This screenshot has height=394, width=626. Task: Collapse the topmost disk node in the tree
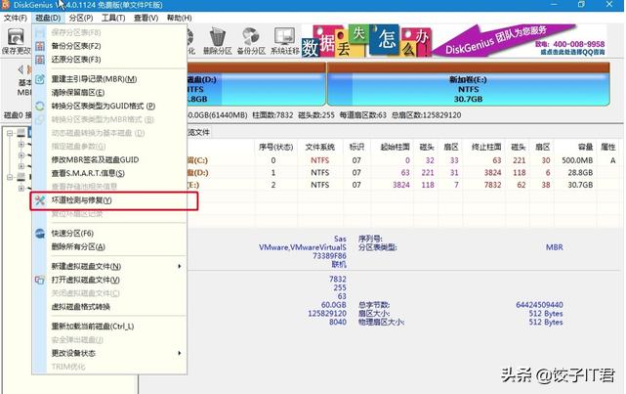coord(10,133)
